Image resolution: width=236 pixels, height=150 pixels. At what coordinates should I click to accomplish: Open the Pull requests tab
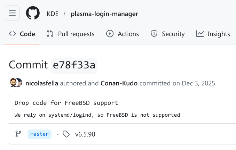(70, 34)
